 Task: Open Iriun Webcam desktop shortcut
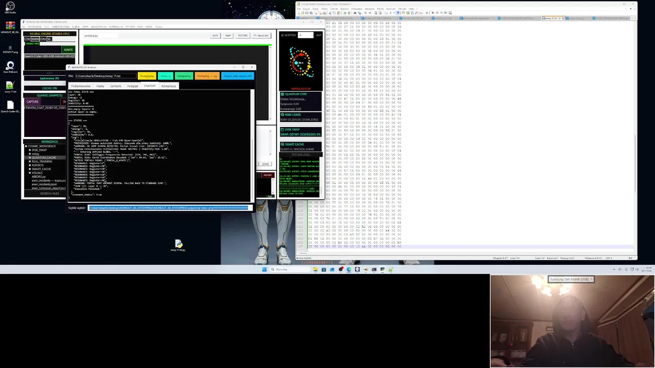[x=10, y=67]
